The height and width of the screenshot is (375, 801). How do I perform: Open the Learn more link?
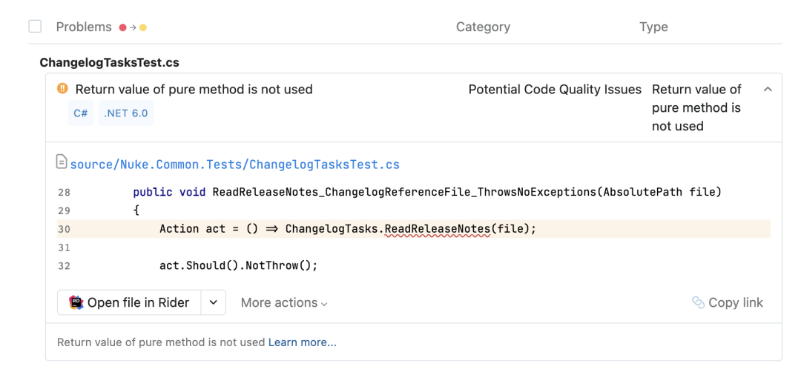pos(303,342)
